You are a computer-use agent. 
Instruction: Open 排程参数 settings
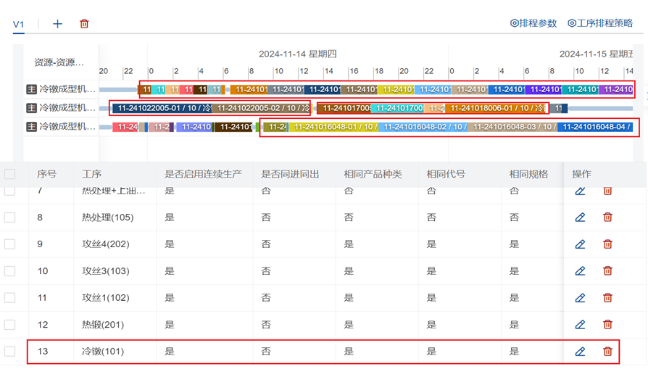[x=533, y=23]
